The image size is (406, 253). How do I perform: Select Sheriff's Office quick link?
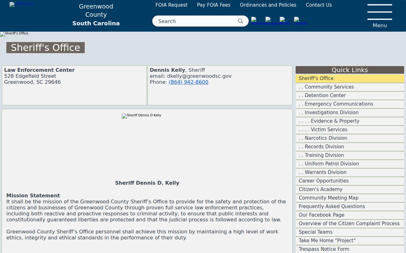[350, 78]
